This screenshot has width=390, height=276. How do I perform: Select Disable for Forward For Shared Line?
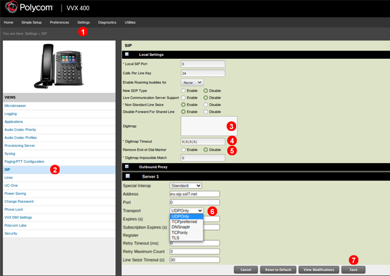click(x=206, y=112)
